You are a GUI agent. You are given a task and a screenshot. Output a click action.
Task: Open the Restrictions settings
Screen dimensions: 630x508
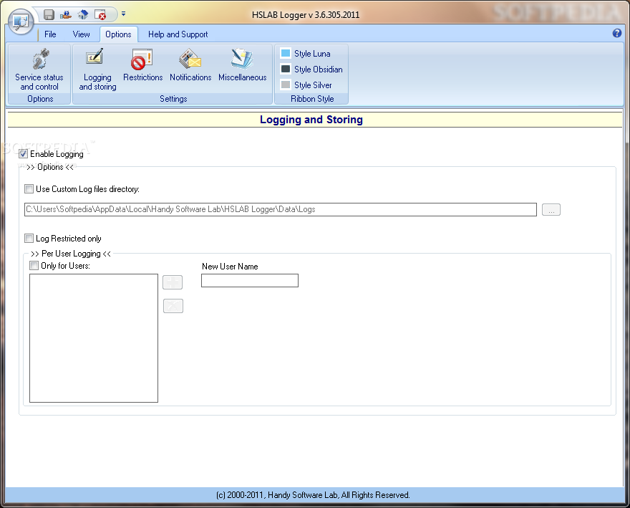142,65
